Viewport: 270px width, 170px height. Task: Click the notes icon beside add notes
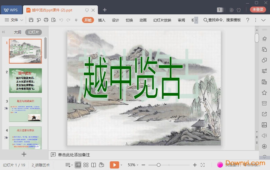pos(53,154)
